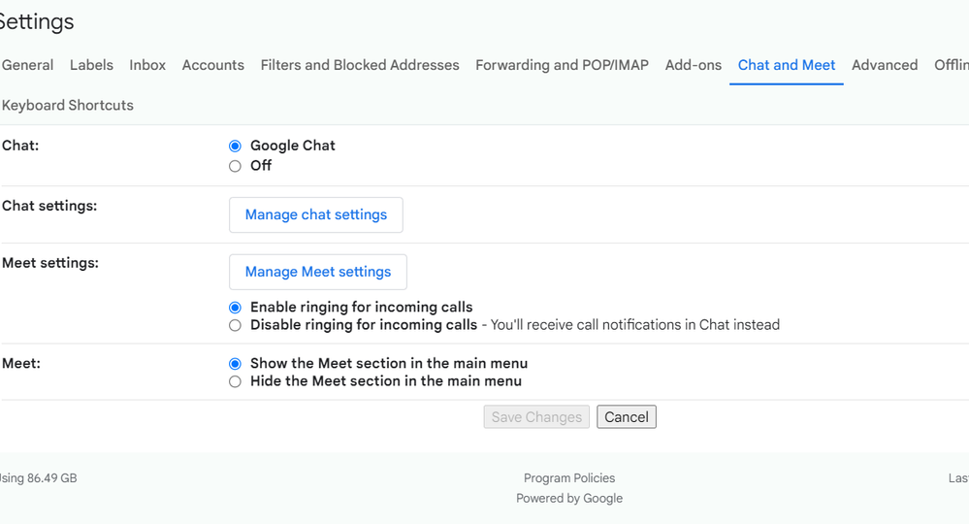
Task: Open the Inbox settings tab
Action: [x=147, y=65]
